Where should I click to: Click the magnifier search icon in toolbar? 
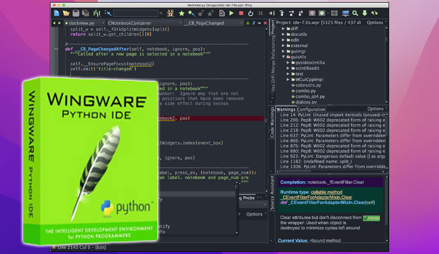click(x=355, y=13)
